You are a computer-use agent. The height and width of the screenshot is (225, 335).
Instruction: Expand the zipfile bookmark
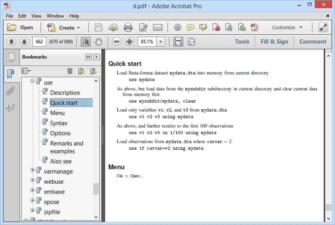[x=32, y=210]
